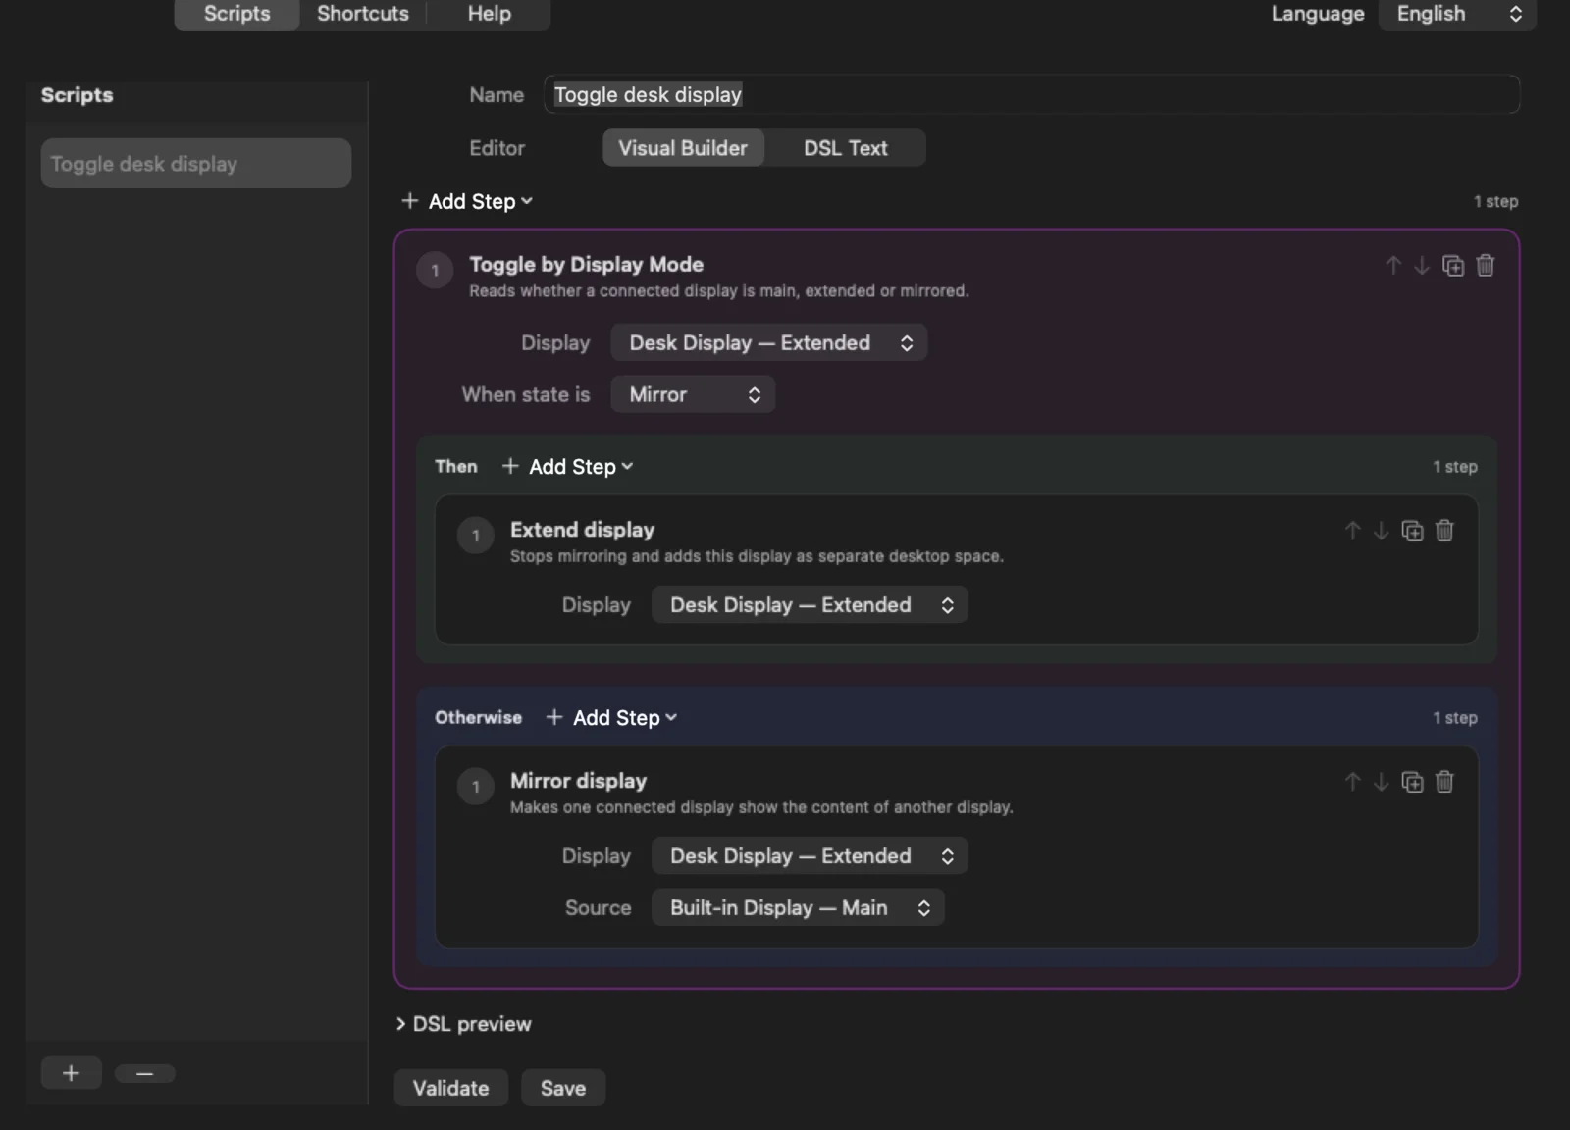The image size is (1570, 1130).
Task: Click the Extend display step title
Action: pyautogui.click(x=582, y=530)
